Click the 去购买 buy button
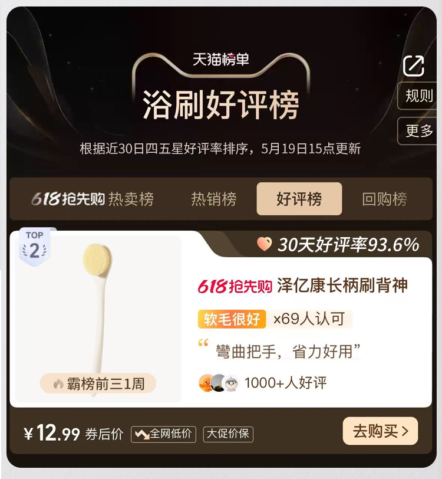The image size is (442, 479). pos(380,431)
